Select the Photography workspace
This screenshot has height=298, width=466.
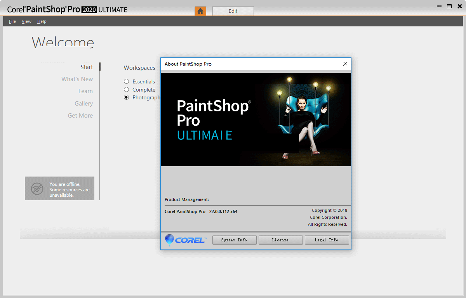[x=126, y=97]
